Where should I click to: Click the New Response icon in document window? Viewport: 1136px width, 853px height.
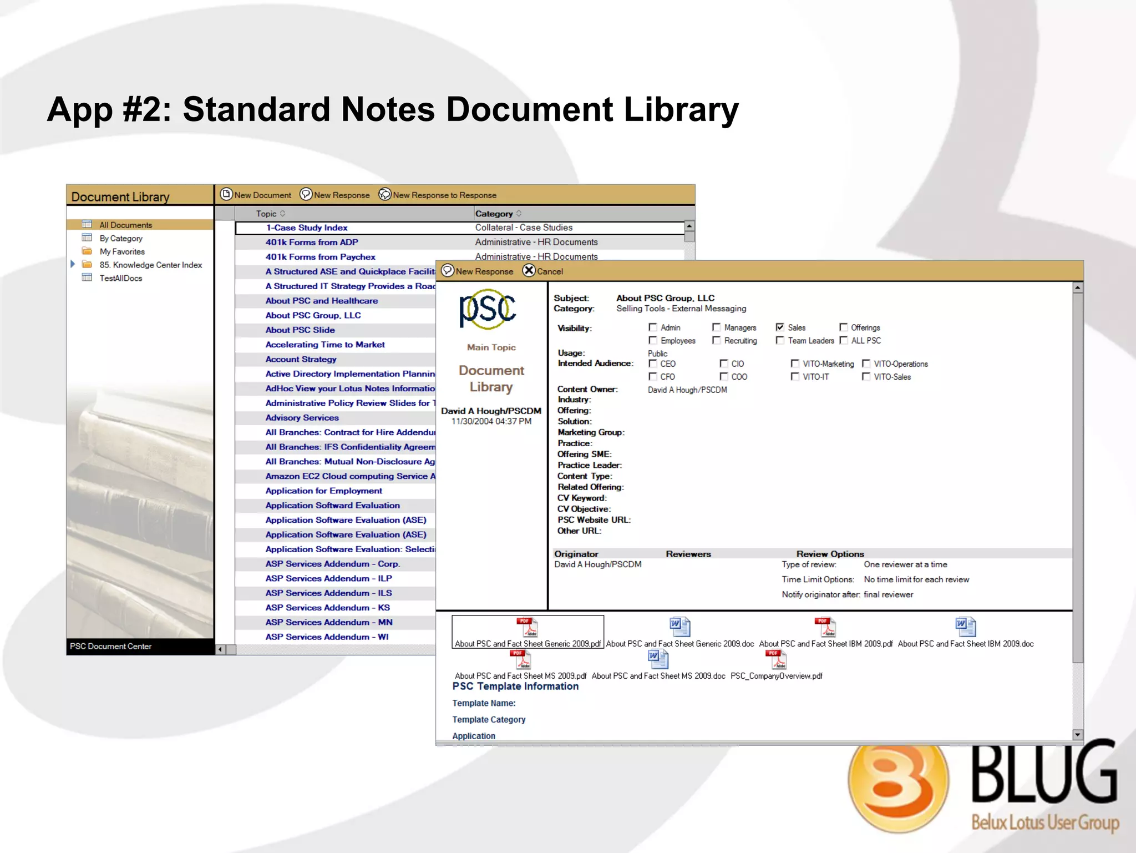(x=448, y=270)
